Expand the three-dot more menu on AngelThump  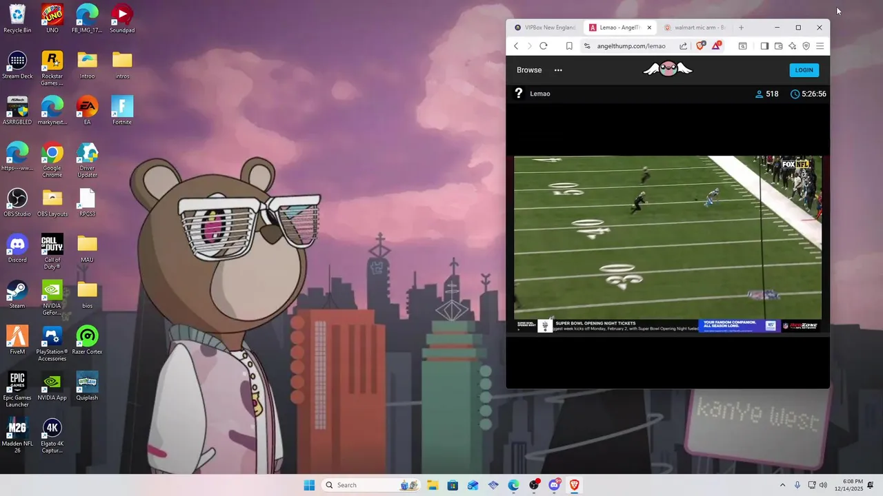558,70
